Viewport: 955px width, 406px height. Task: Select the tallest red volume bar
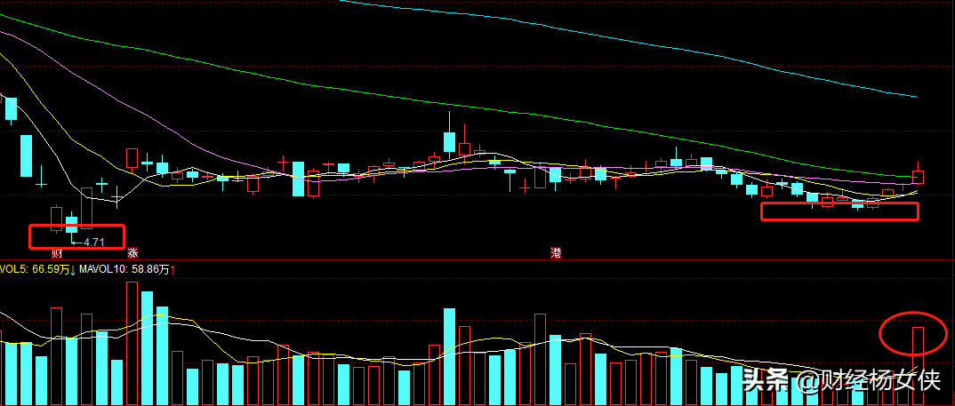tap(132, 344)
